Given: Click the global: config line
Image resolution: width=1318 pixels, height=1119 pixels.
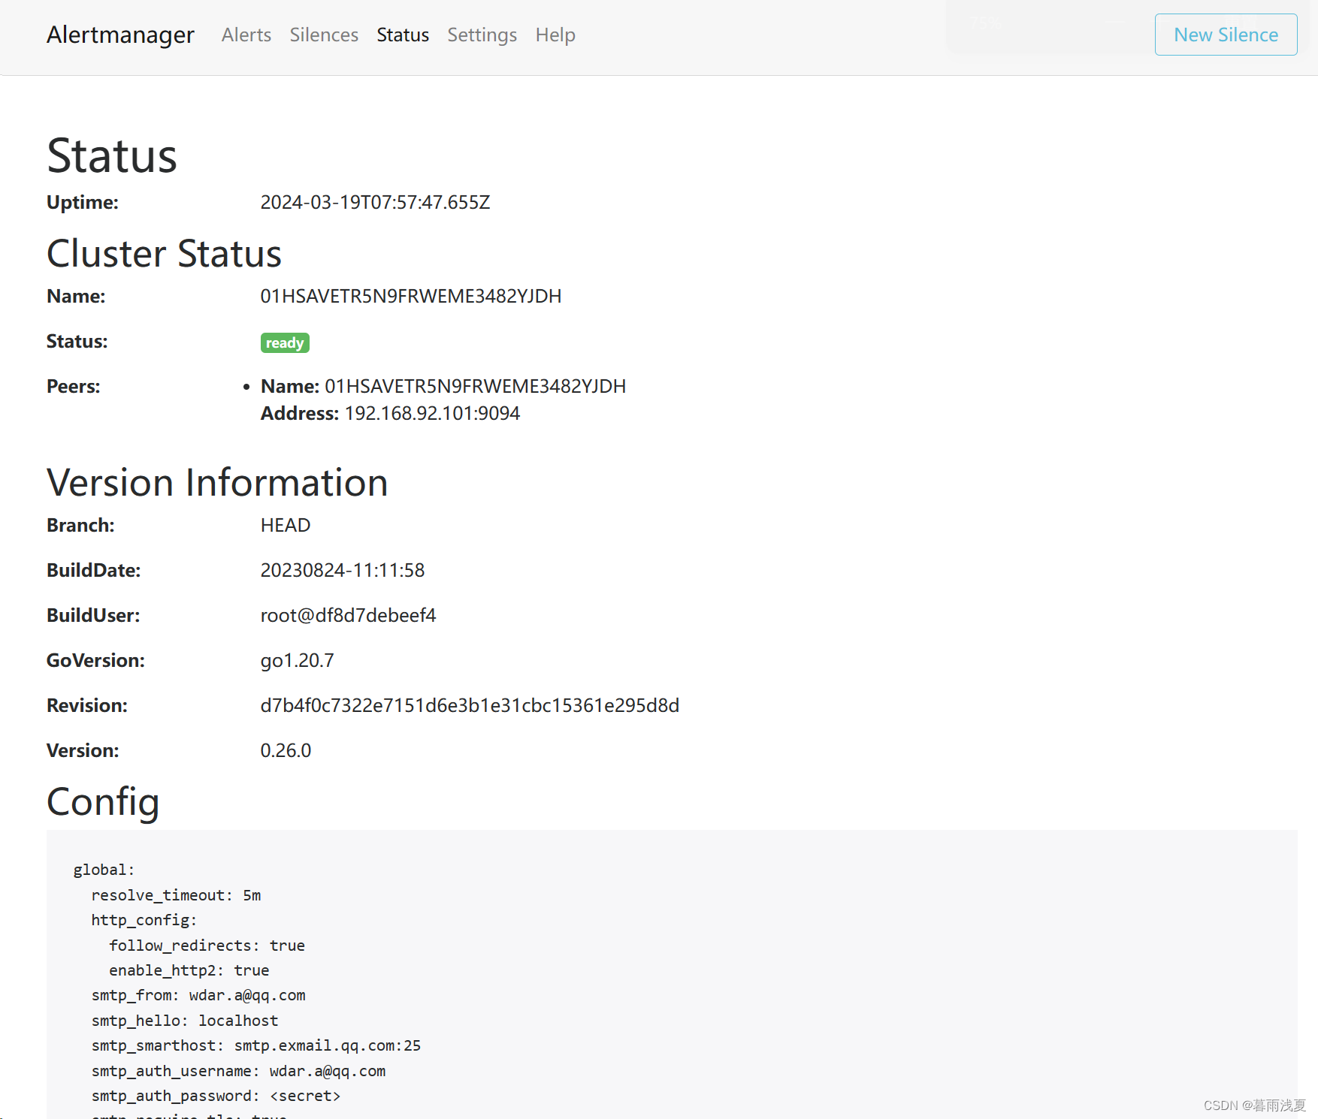Looking at the screenshot, I should point(104,870).
